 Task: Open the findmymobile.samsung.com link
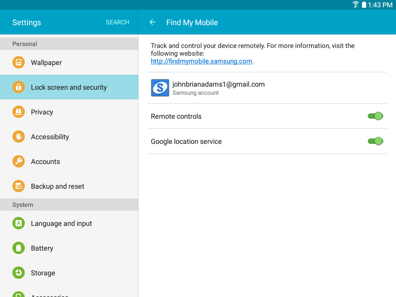pyautogui.click(x=201, y=61)
